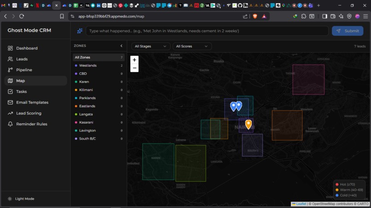Click the browser back arrow
The image size is (371, 208).
6,16
